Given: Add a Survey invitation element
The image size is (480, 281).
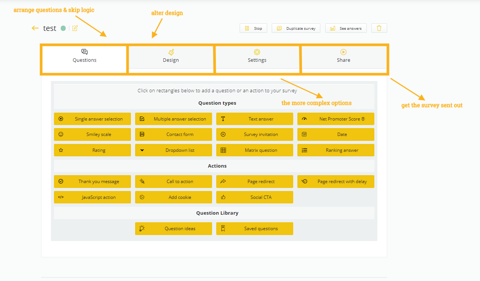Looking at the screenshot, I should click(255, 134).
